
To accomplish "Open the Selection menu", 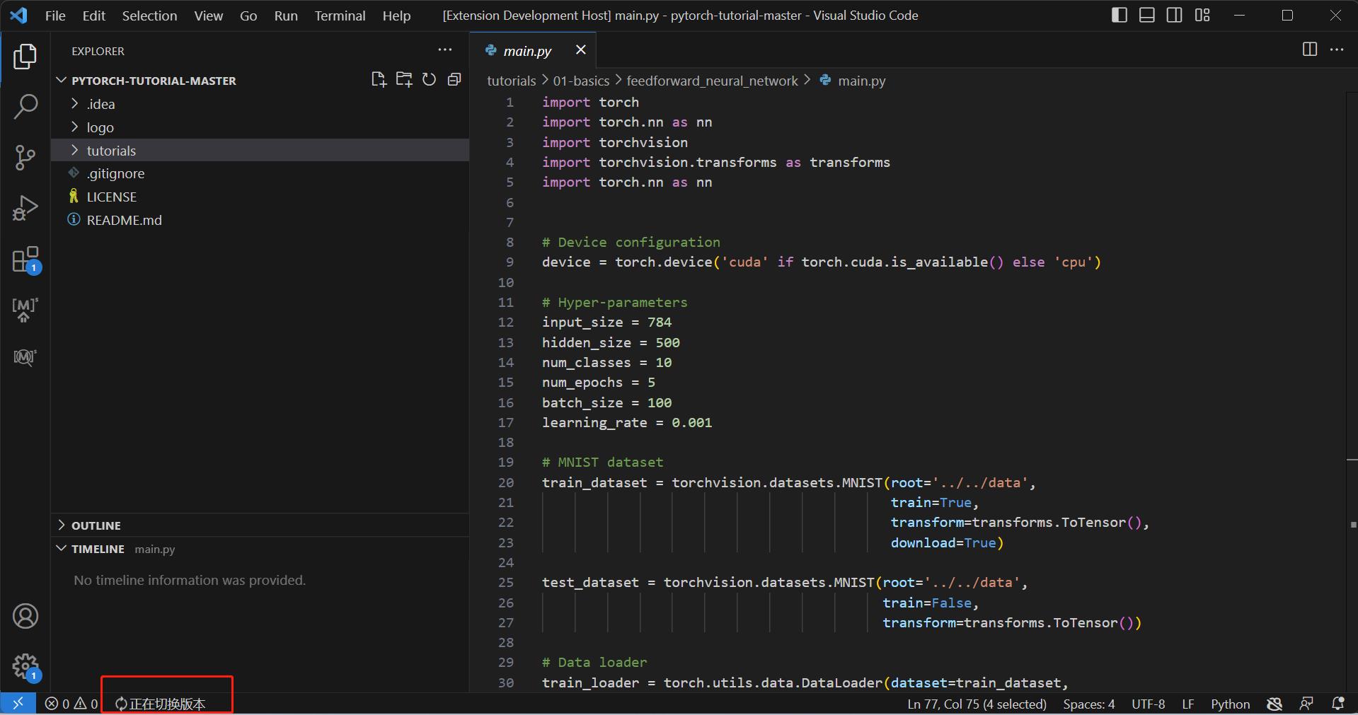I will pos(149,16).
